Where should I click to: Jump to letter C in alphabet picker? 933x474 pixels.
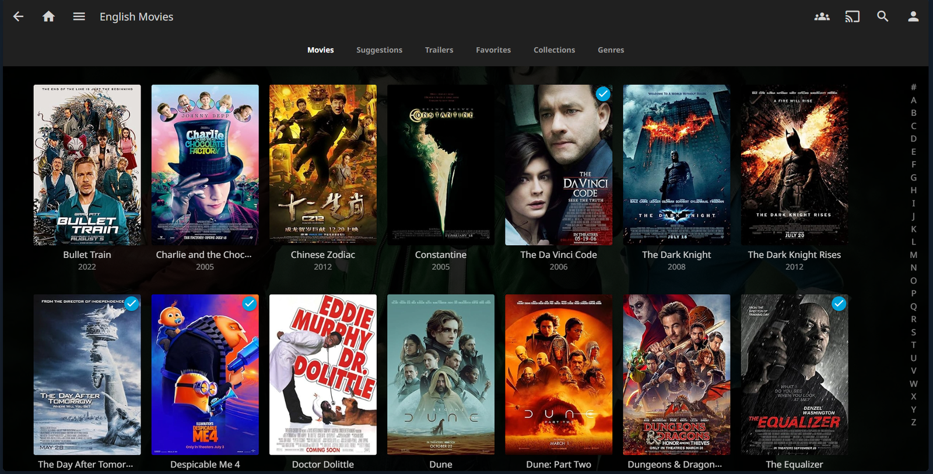coord(914,126)
